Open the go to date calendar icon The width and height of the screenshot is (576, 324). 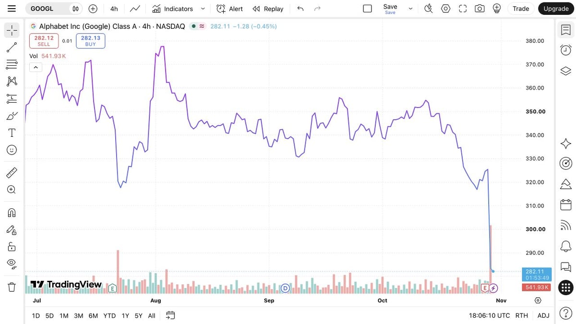pos(170,315)
